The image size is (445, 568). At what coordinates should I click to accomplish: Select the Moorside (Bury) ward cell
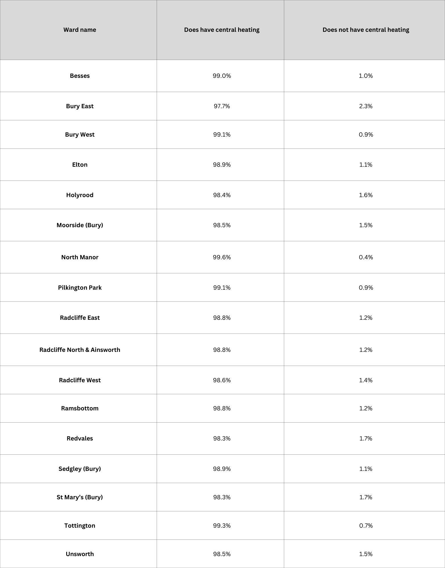(80, 225)
